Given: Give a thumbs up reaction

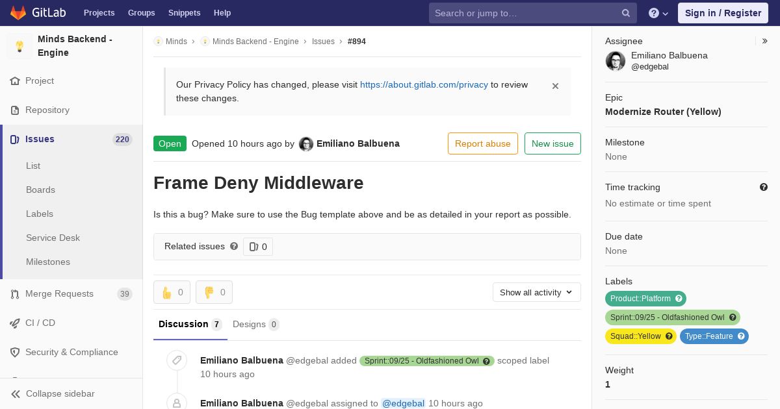Looking at the screenshot, I should pyautogui.click(x=172, y=292).
